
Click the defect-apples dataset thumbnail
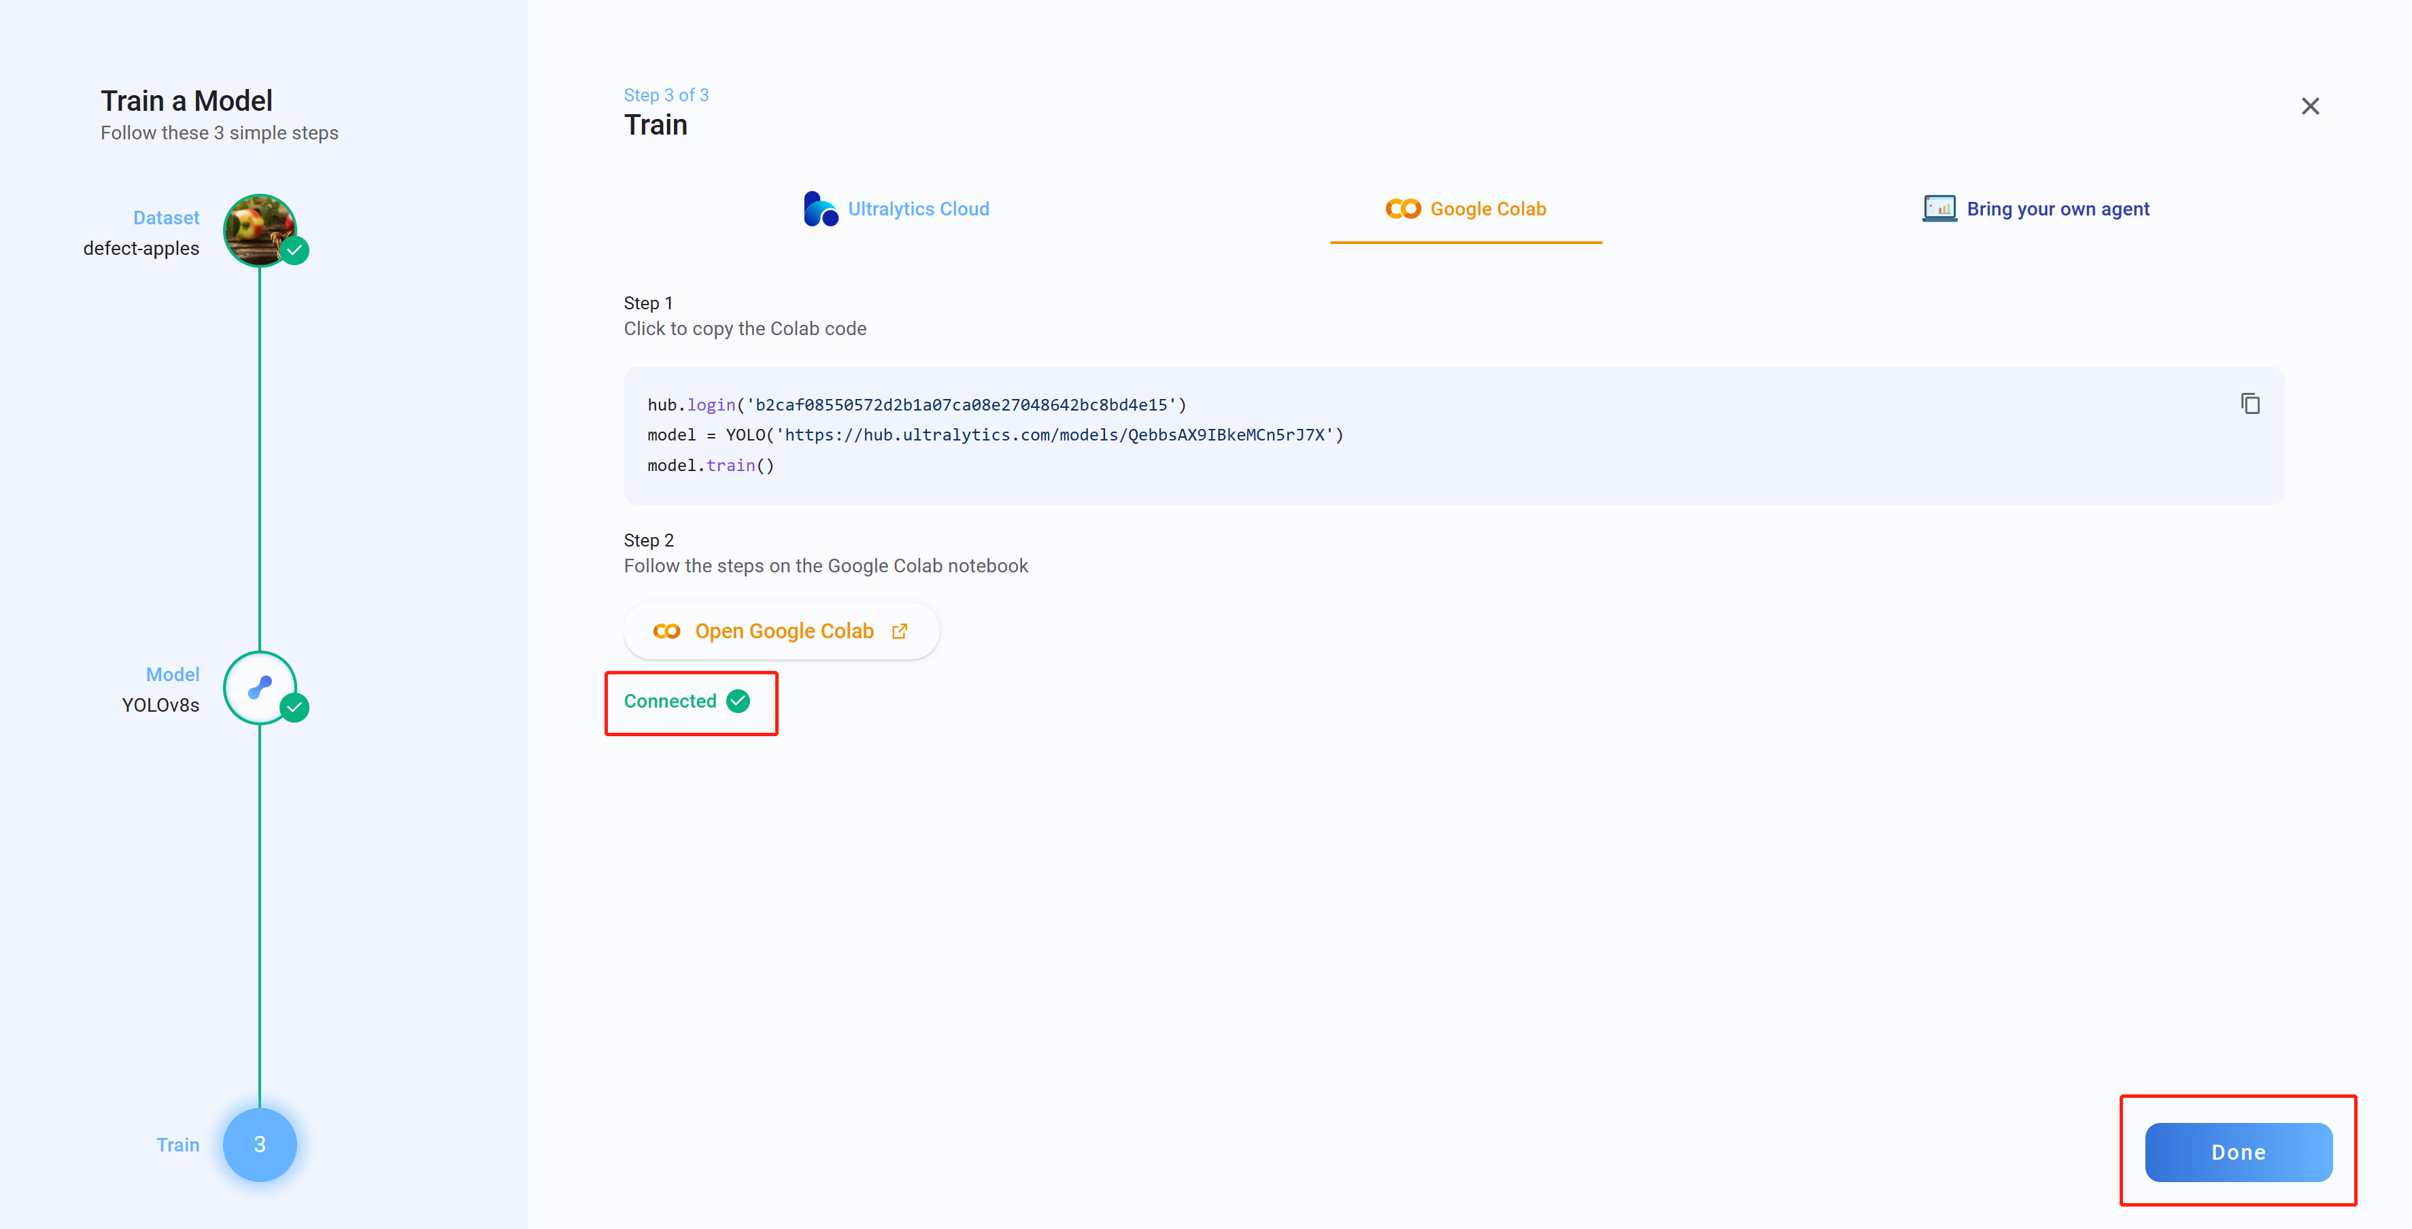[259, 229]
